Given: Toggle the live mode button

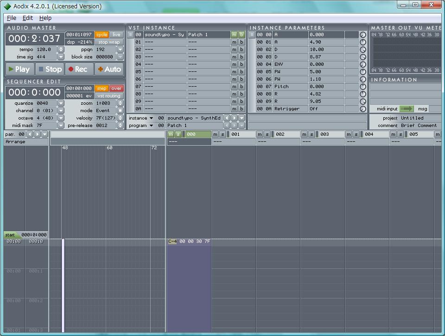Looking at the screenshot, I should [116, 35].
